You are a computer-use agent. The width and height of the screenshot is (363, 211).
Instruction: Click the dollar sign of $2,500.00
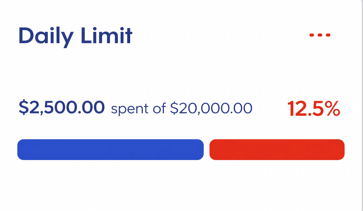[24, 108]
